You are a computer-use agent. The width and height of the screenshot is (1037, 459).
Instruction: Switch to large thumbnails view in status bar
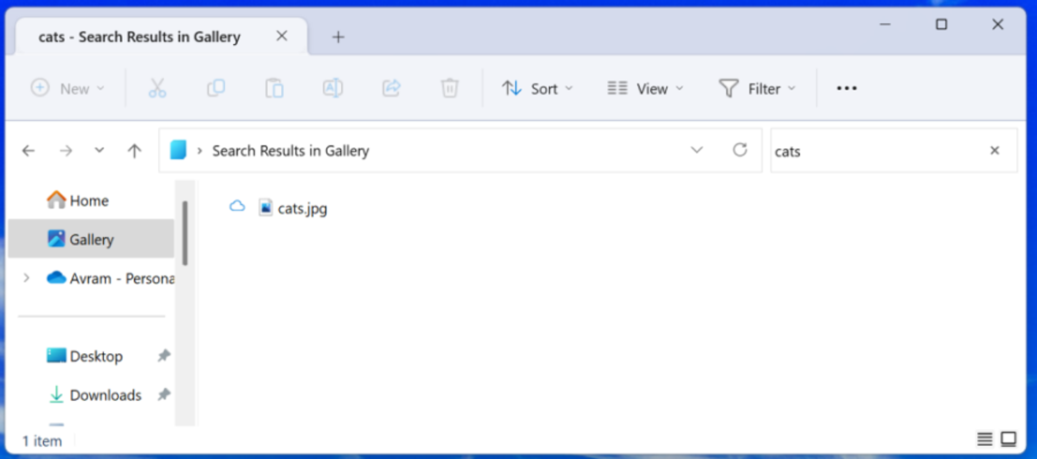(x=1008, y=439)
